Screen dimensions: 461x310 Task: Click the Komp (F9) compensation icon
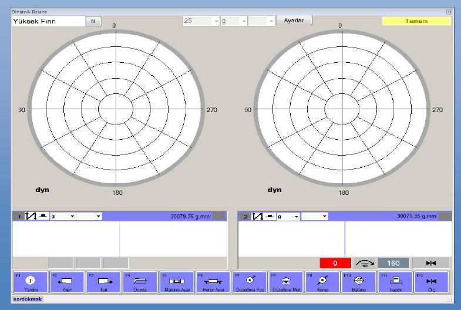pos(322,281)
